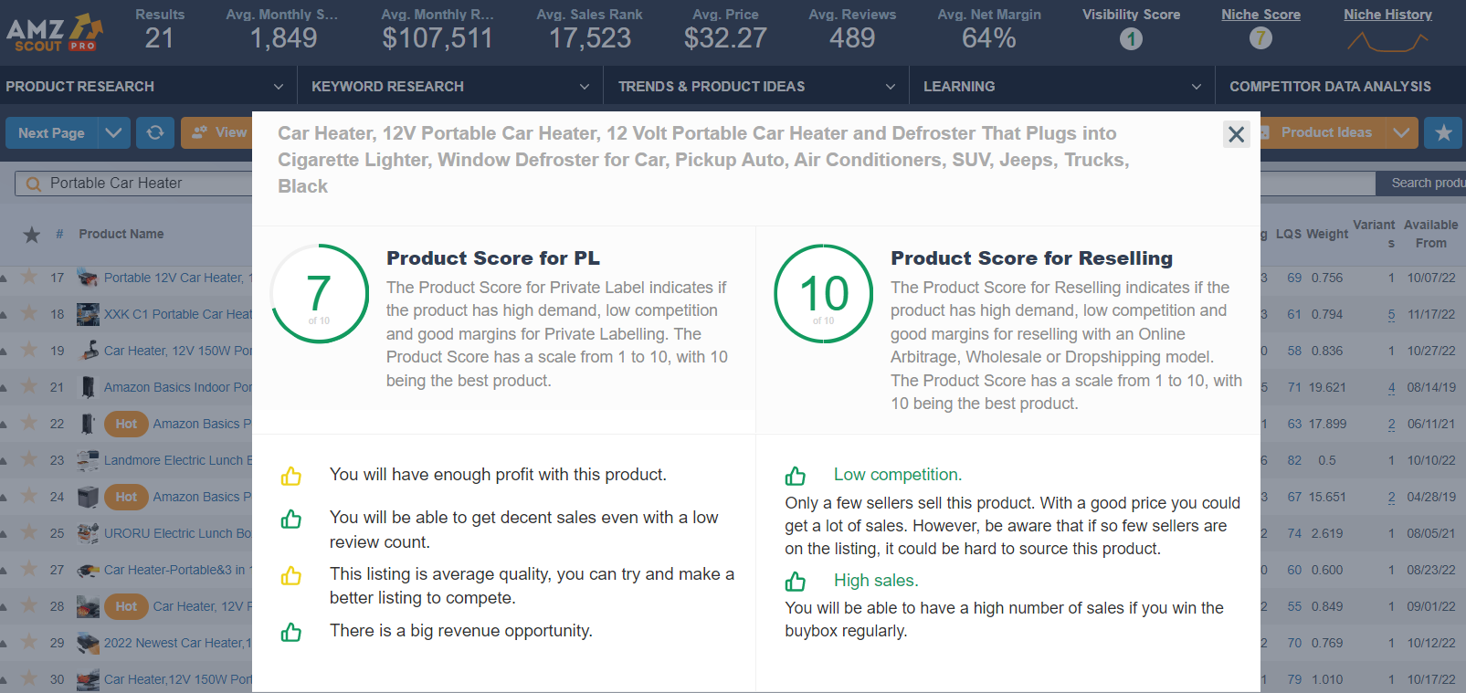Toggle the favorite star on Landmark Electric Lunch row
This screenshot has width=1466, height=693.
31,460
